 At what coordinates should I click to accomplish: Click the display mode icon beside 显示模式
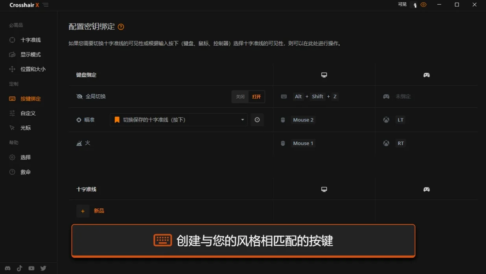click(x=12, y=54)
